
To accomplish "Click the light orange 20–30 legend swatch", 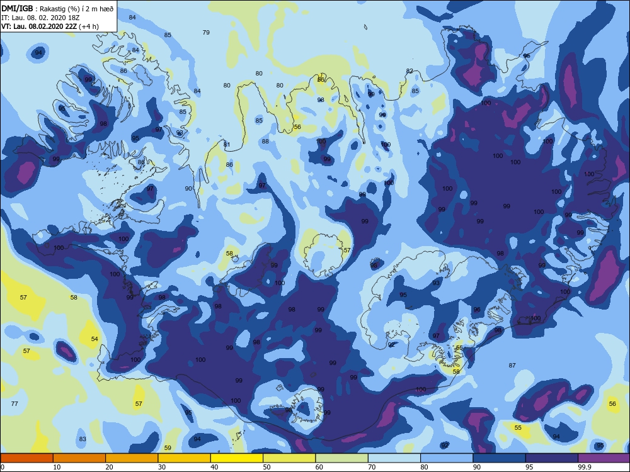I will 132,458.
